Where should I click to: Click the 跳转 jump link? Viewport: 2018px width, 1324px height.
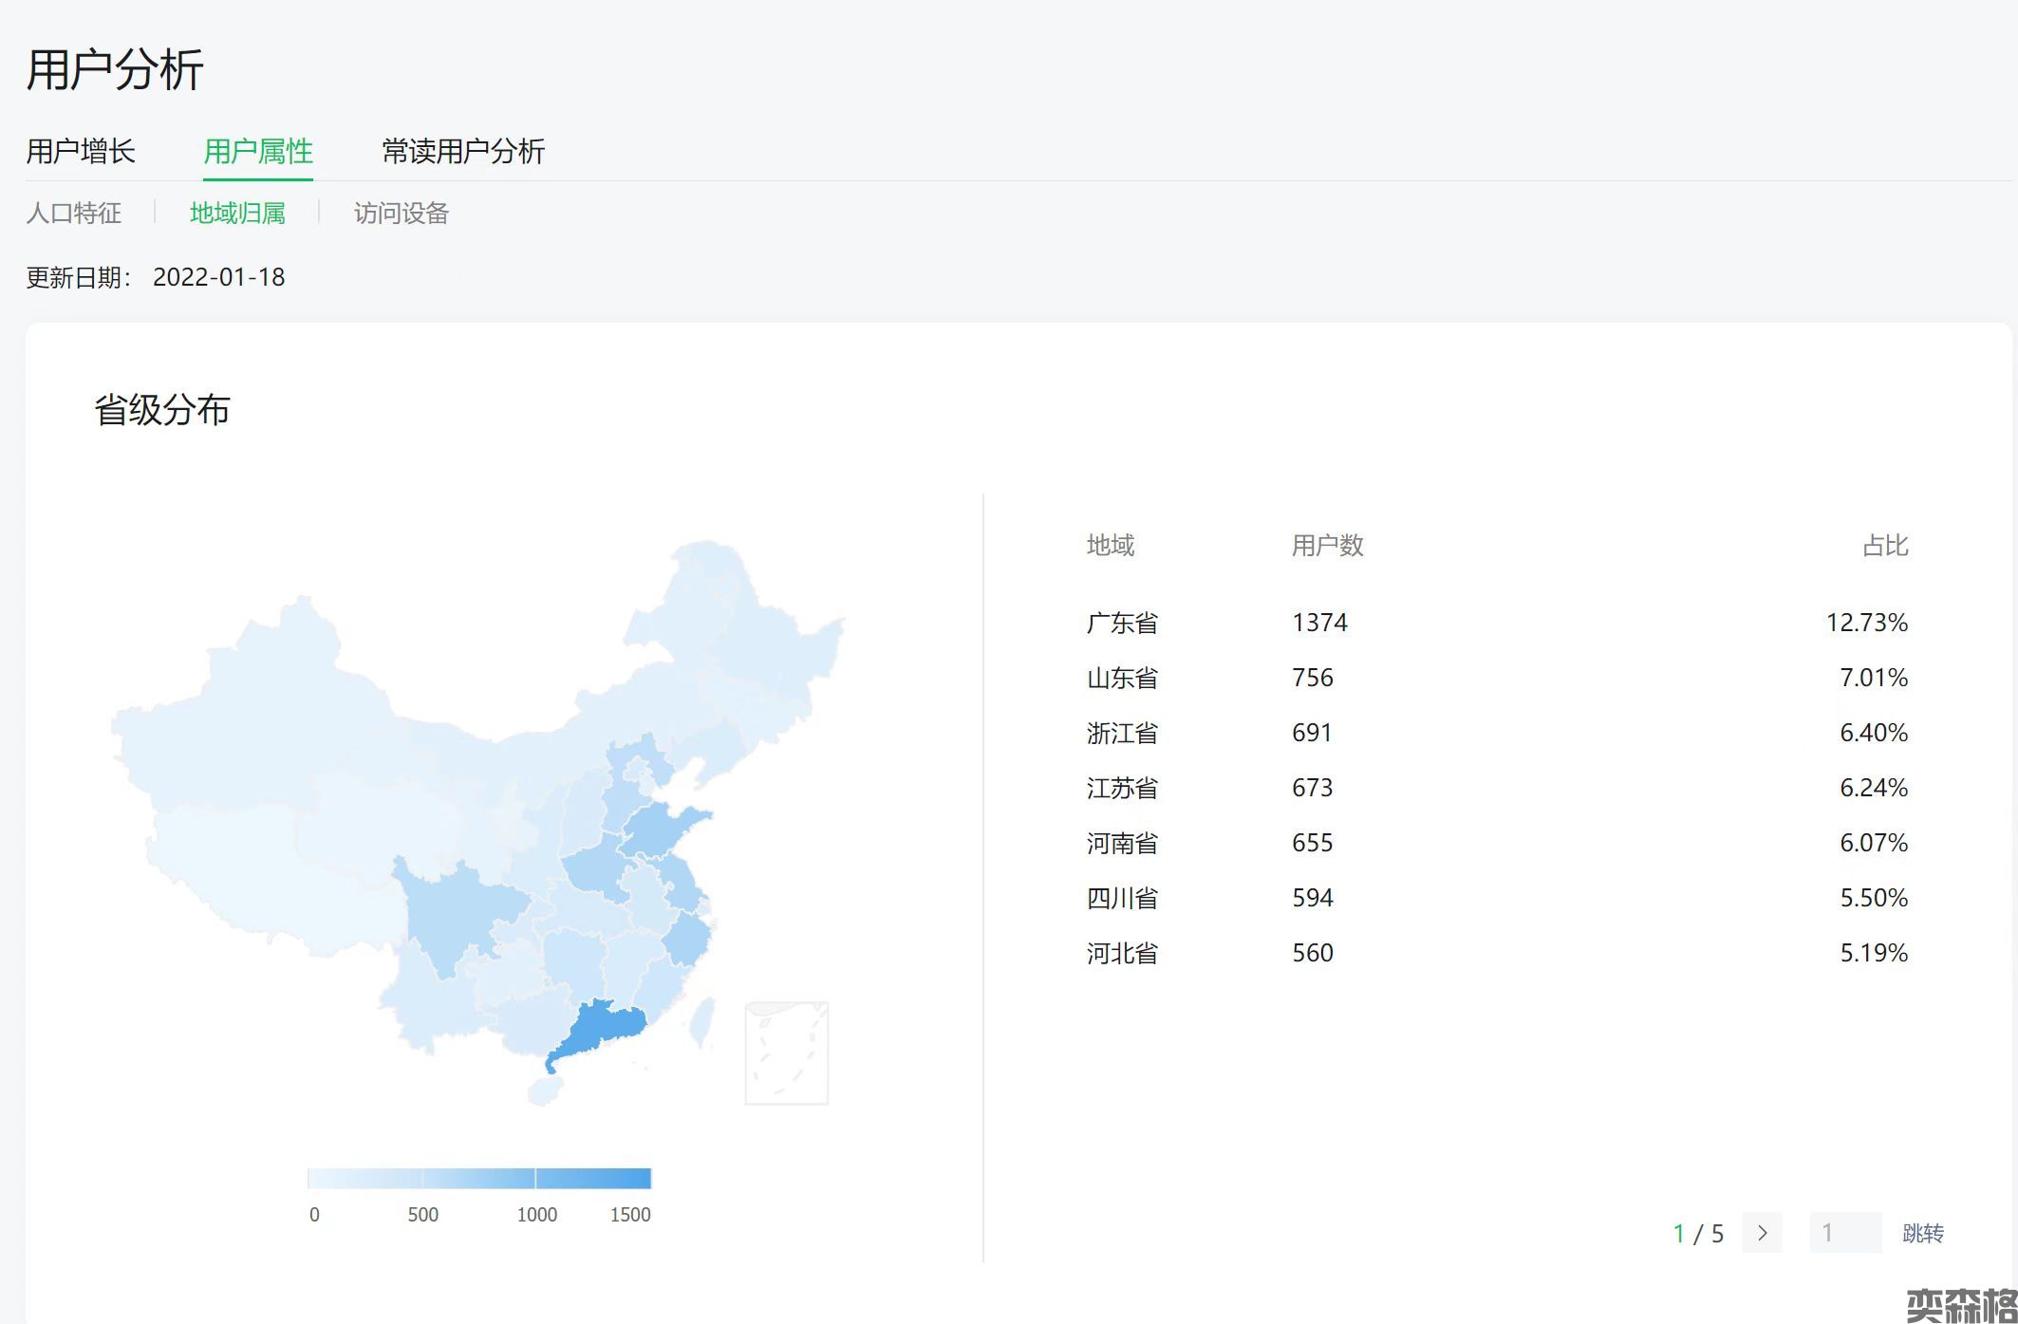(1923, 1233)
